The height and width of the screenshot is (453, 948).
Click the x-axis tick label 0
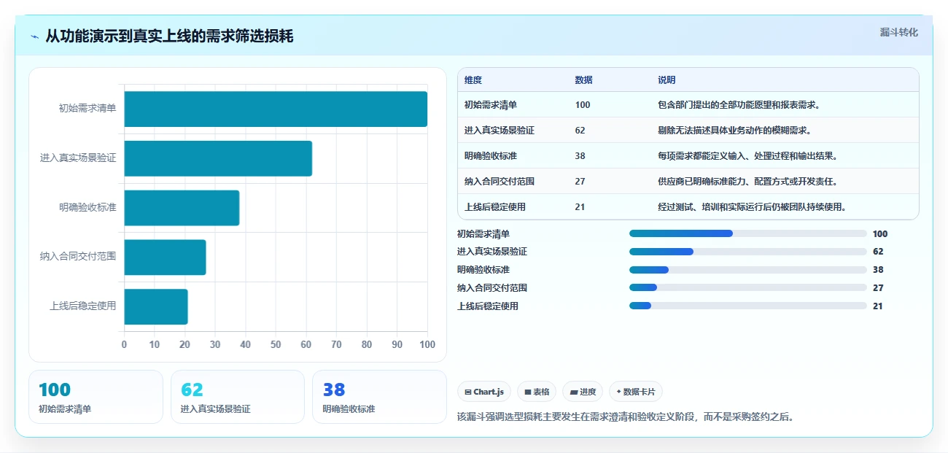(x=124, y=344)
